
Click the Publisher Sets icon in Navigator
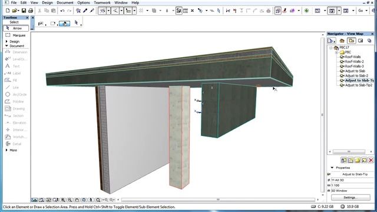(369, 41)
